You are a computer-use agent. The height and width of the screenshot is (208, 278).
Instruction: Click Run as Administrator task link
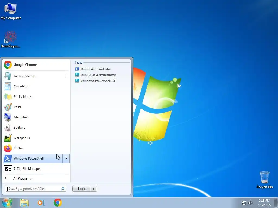[96, 69]
